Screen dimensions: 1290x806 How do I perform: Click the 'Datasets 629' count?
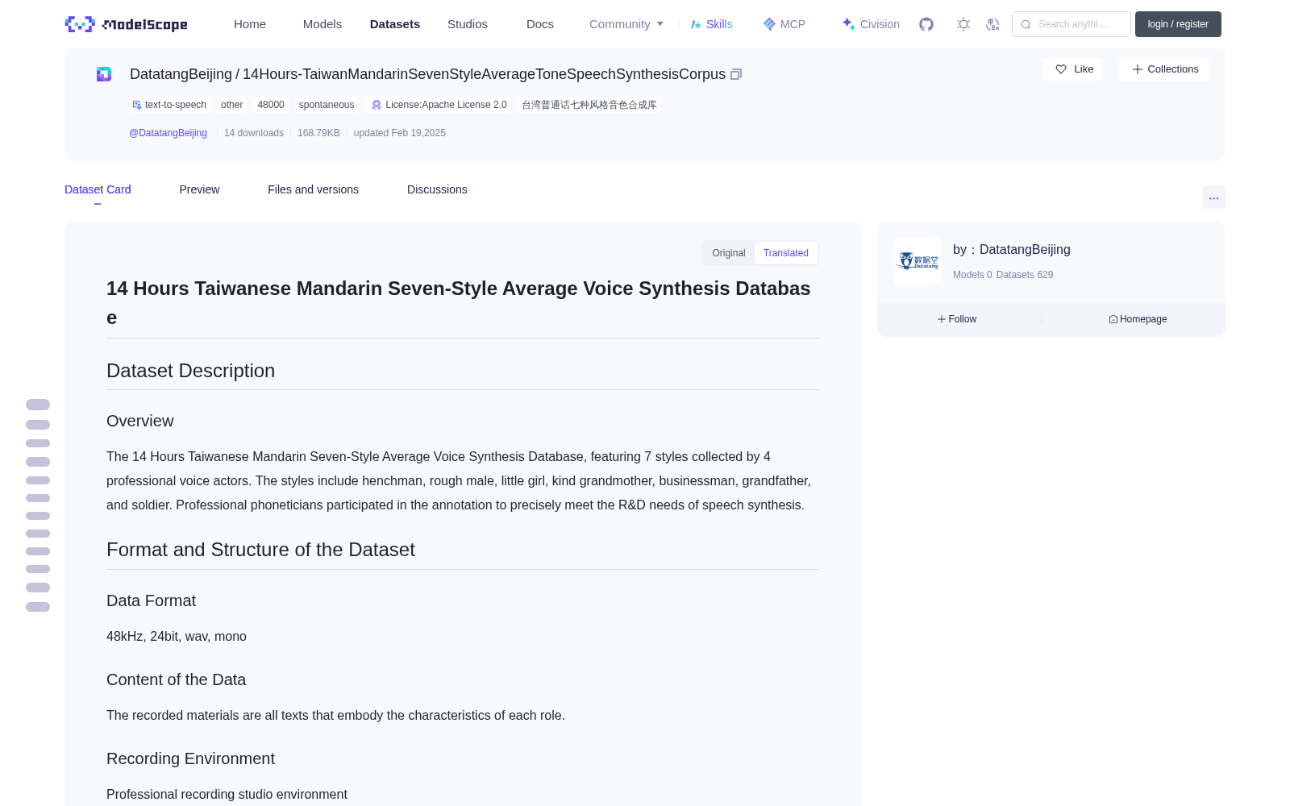pos(1025,275)
